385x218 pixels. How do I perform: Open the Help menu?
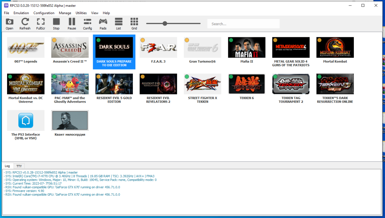tap(106, 13)
